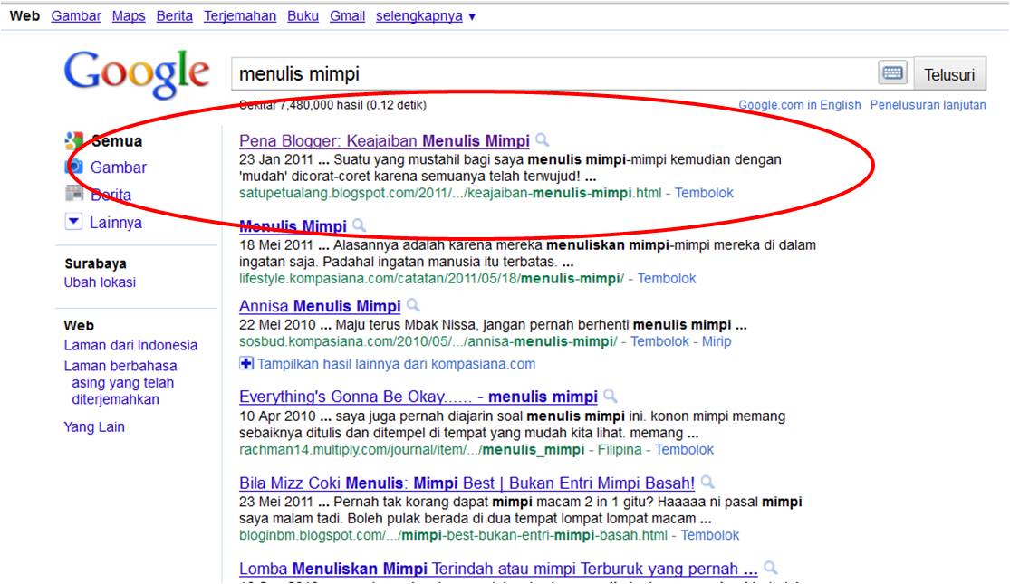
Task: Click Filipina link on rachman14.multiply.com result
Action: pyautogui.click(x=620, y=449)
